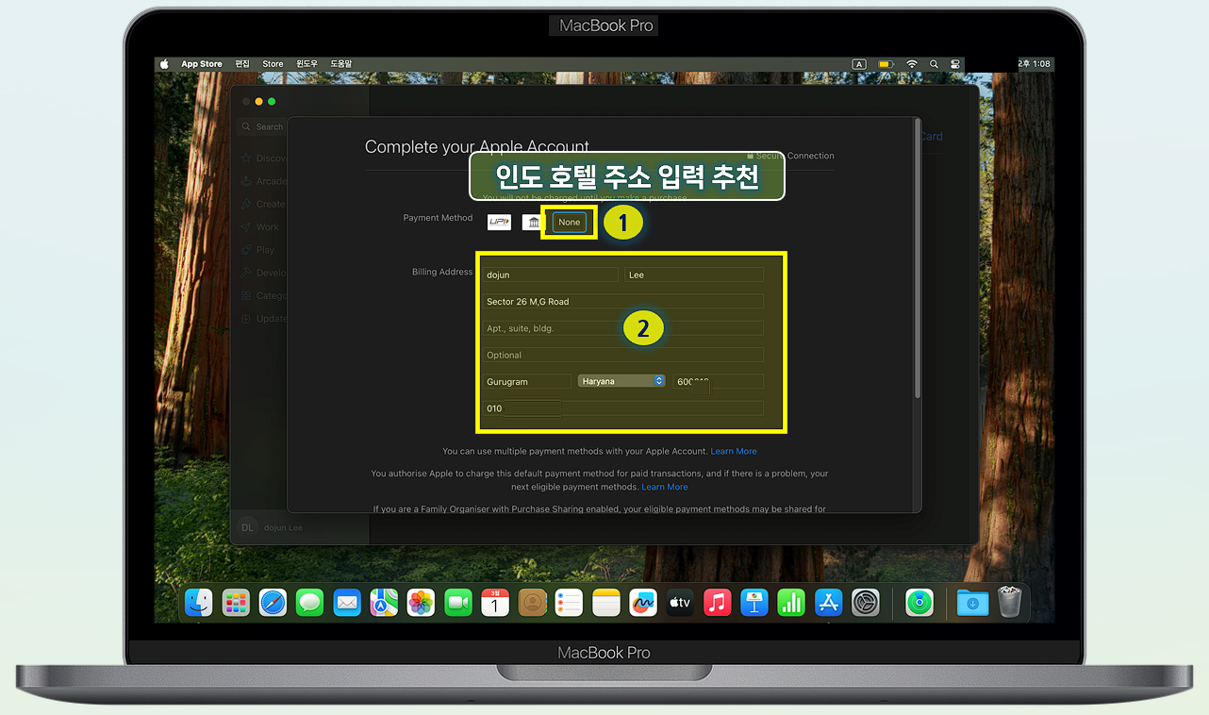The height and width of the screenshot is (715, 1209).
Task: Click the account sheet vertical scrollbar
Action: click(x=918, y=259)
